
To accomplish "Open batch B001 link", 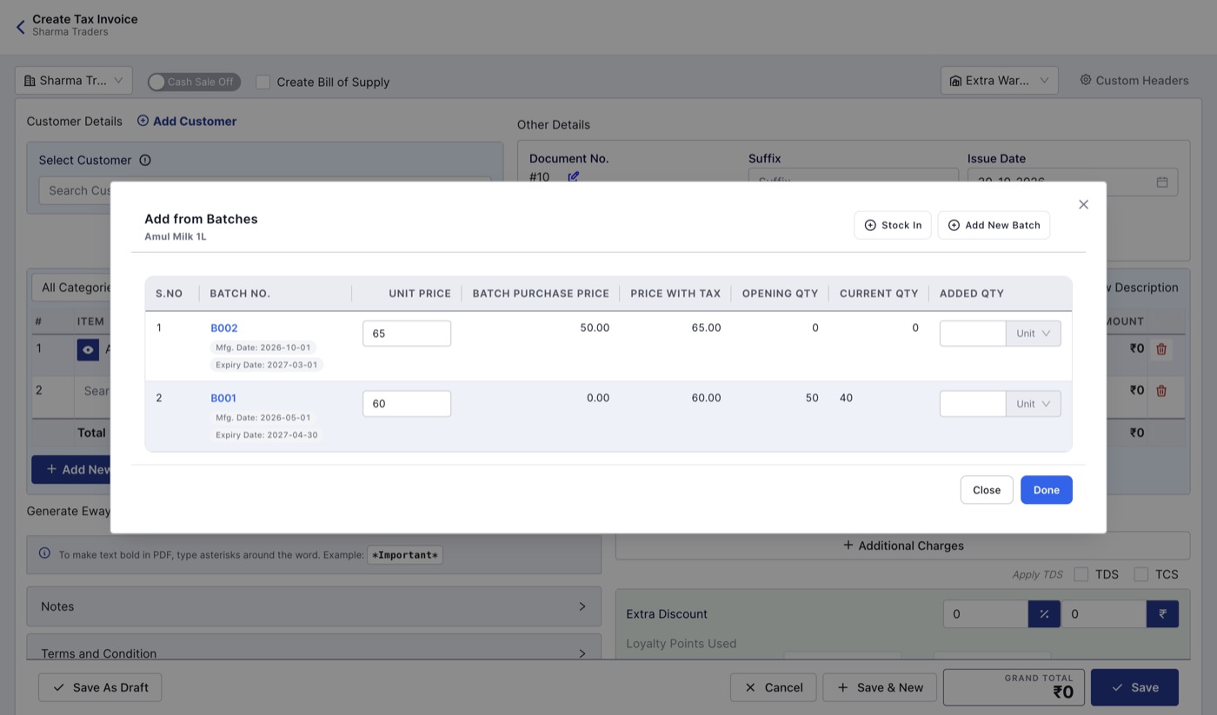I will [x=223, y=399].
